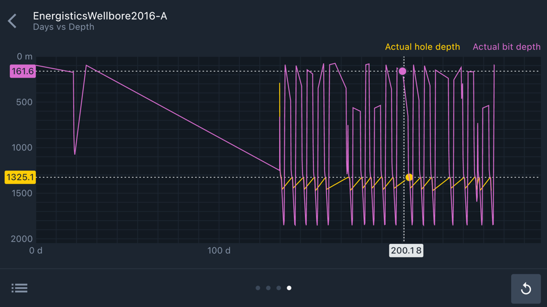This screenshot has width=547, height=307.
Task: Reset the chart with the refresh button
Action: [526, 289]
